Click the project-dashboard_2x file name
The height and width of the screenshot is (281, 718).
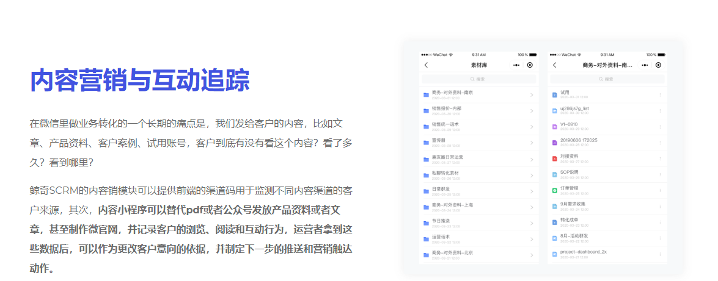coord(584,252)
